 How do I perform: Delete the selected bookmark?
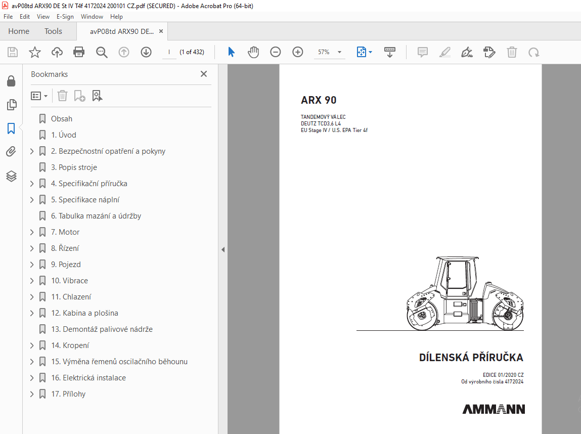[x=62, y=96]
